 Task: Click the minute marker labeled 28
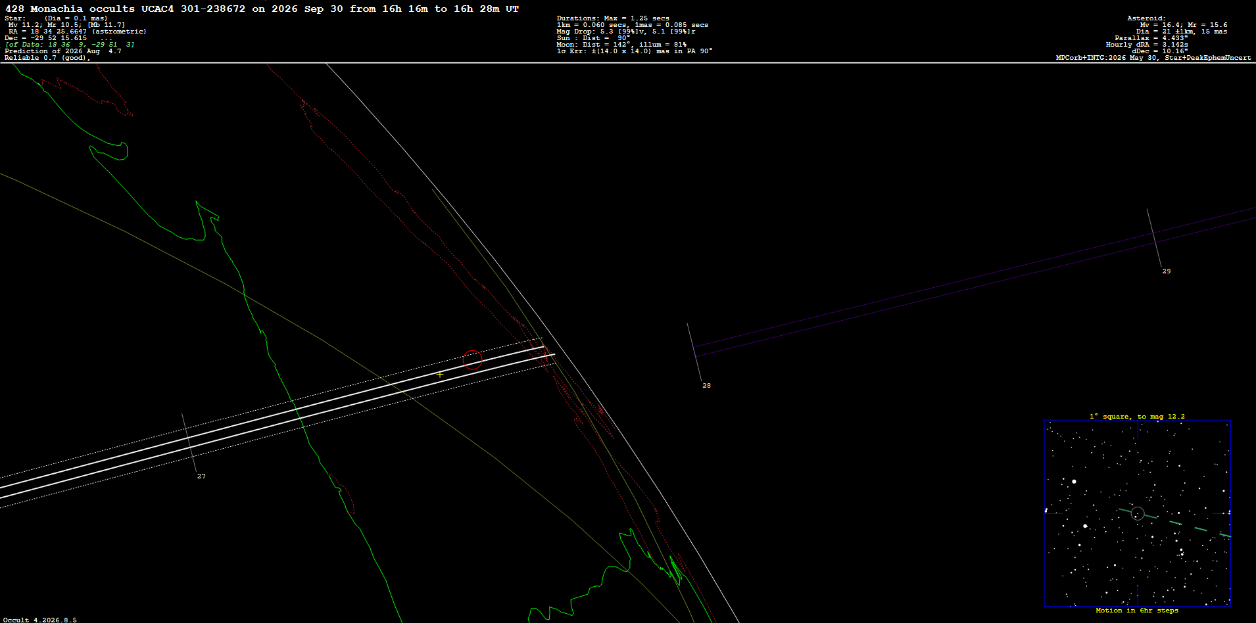tap(706, 386)
